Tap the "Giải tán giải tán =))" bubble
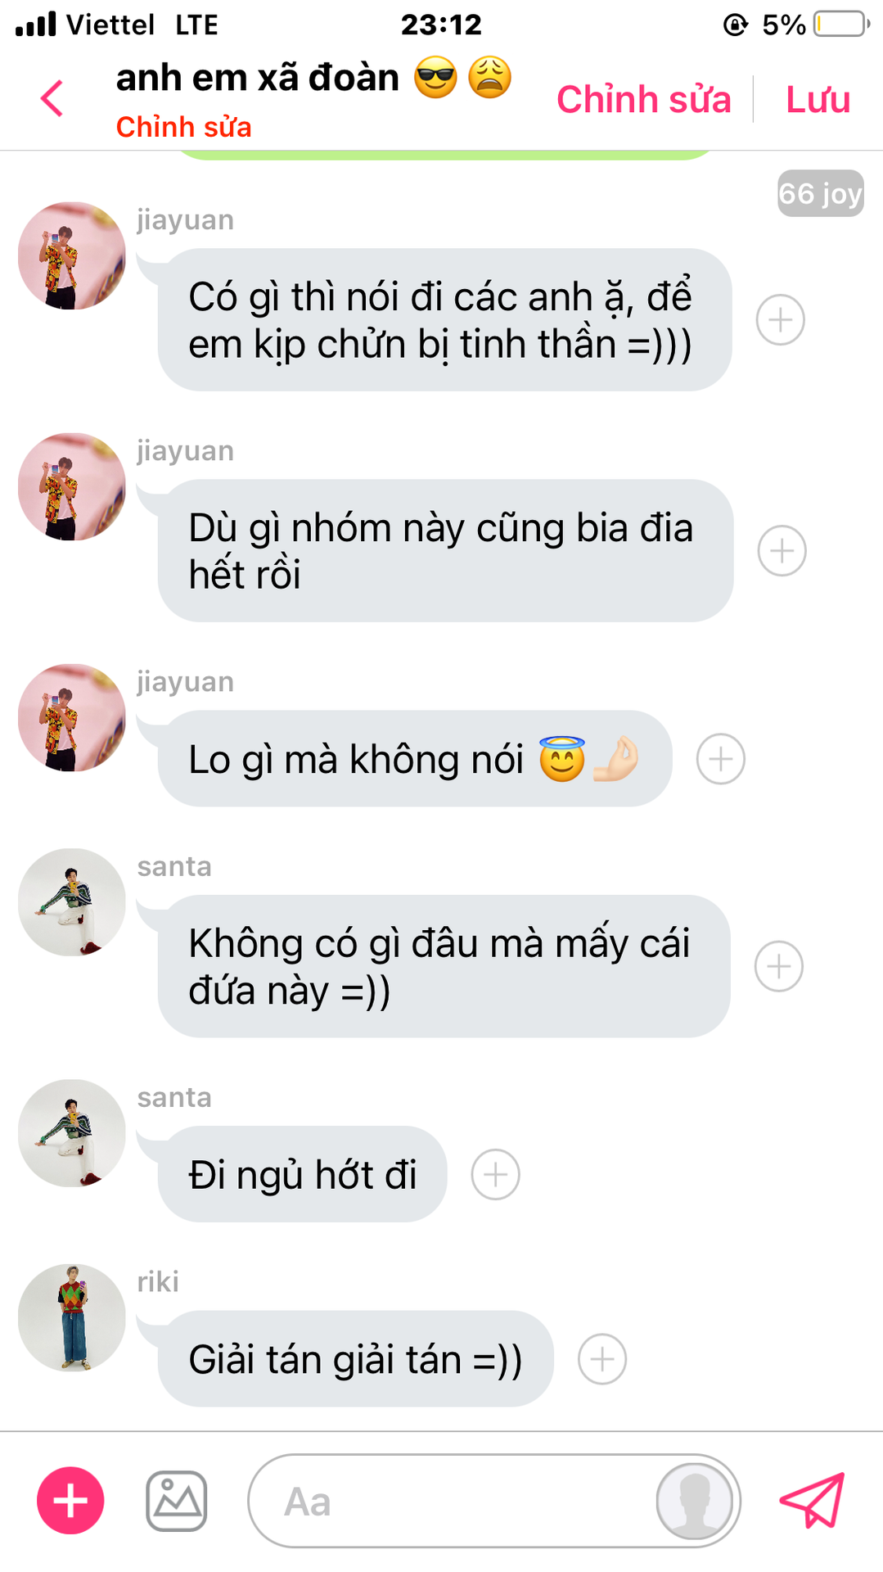This screenshot has height=1572, width=883. 355,1359
